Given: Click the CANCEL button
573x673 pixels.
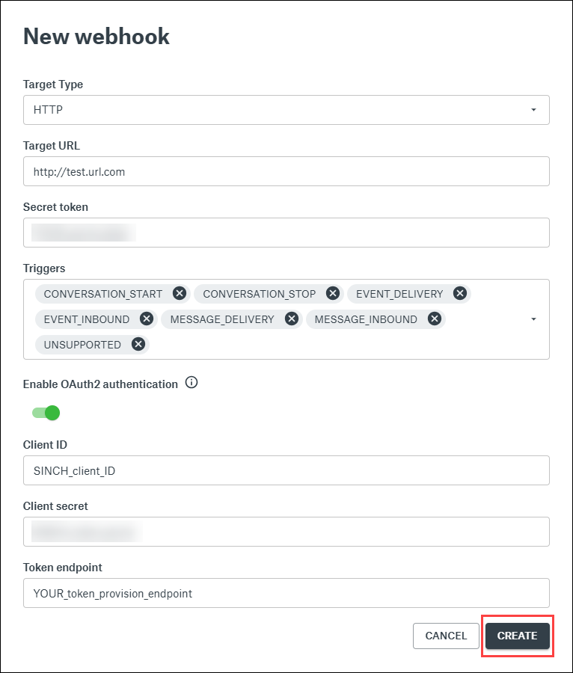Looking at the screenshot, I should pos(446,636).
